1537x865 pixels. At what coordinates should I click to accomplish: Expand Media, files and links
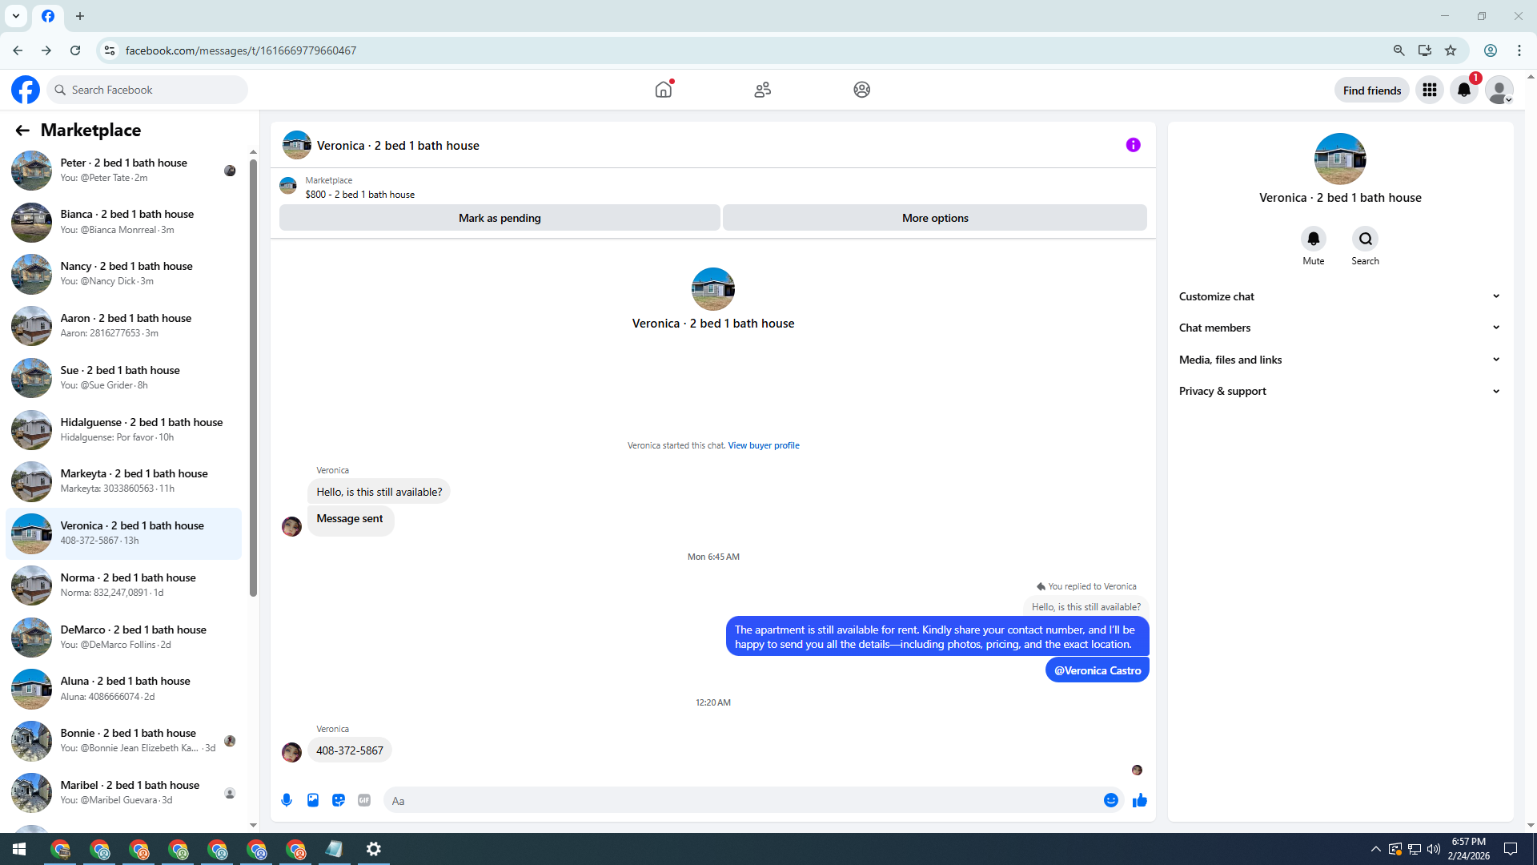(x=1338, y=360)
